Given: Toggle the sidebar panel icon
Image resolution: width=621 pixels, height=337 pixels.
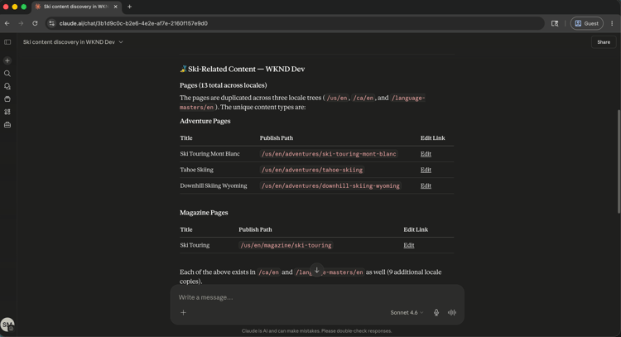Looking at the screenshot, I should (7, 42).
